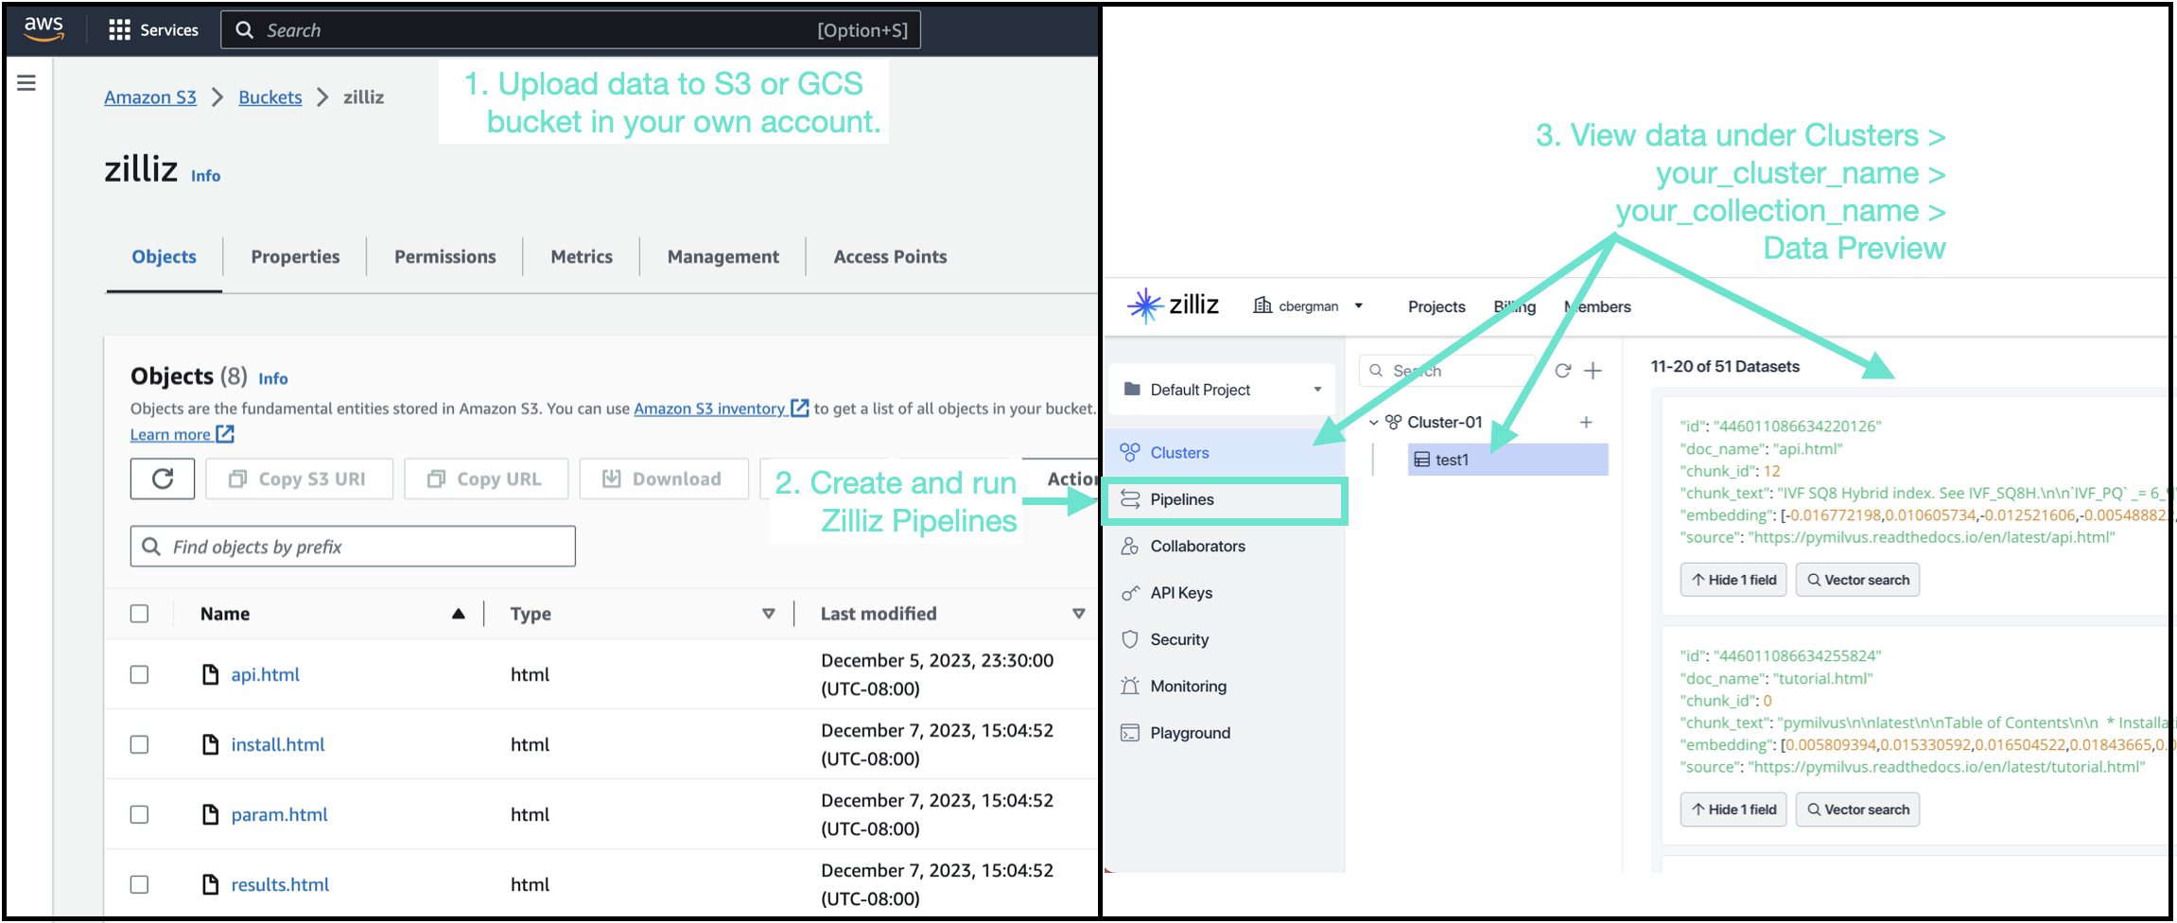The image size is (2177, 923).
Task: Go to Amazon S3 breadcrumb link
Action: point(150,96)
